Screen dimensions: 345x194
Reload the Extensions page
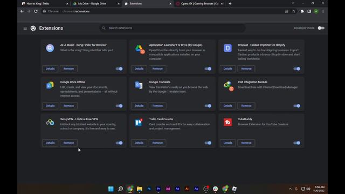[x=36, y=11]
